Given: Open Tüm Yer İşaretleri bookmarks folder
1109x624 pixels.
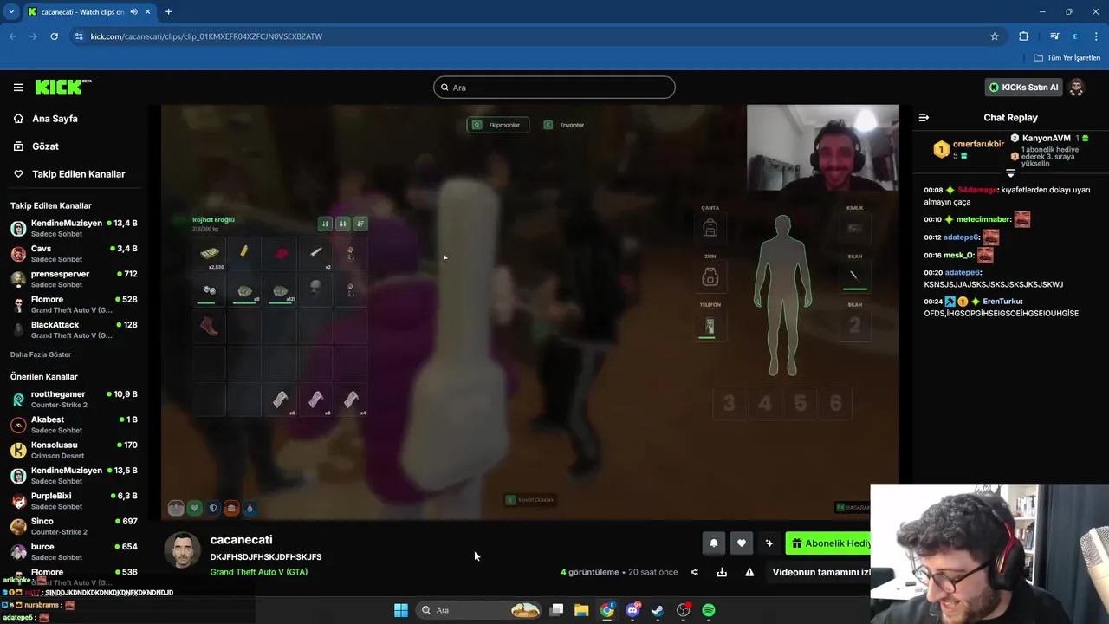Looking at the screenshot, I should (1067, 58).
